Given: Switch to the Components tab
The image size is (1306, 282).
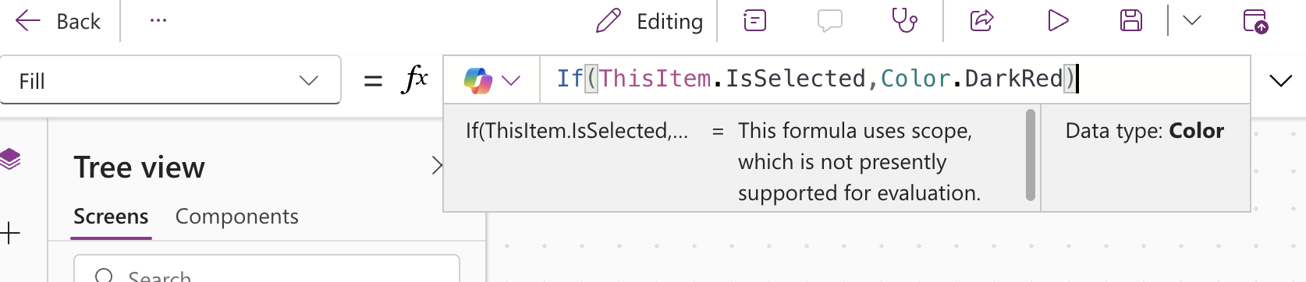Looking at the screenshot, I should 236,217.
